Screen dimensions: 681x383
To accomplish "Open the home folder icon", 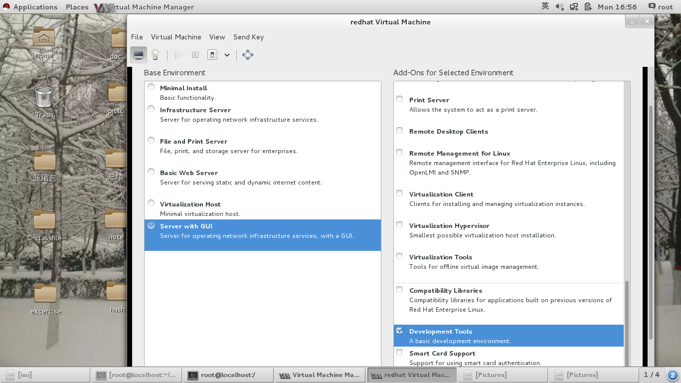I will coord(44,42).
